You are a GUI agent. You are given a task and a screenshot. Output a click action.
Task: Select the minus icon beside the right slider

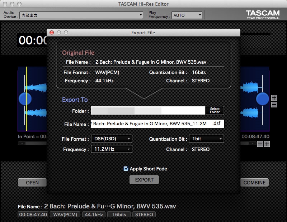pos(274,105)
